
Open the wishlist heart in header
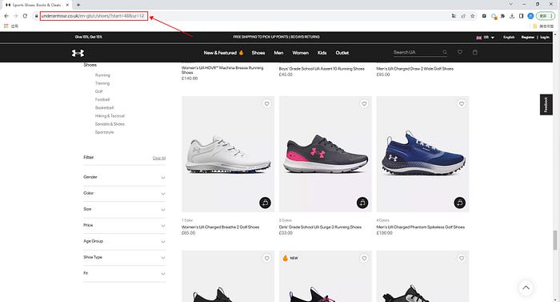[x=460, y=52]
